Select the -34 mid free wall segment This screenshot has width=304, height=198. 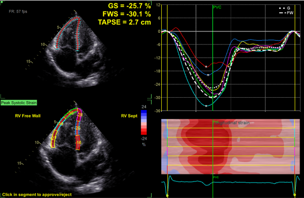pos(61,124)
